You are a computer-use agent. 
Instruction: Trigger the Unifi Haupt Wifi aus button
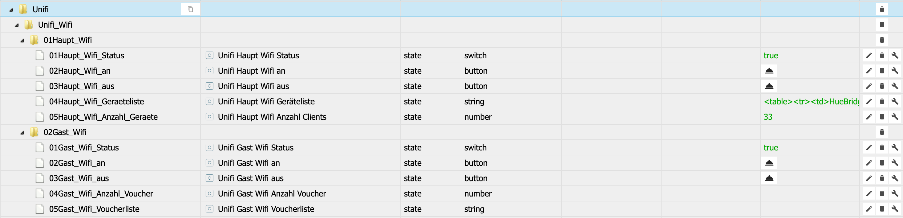click(x=769, y=86)
